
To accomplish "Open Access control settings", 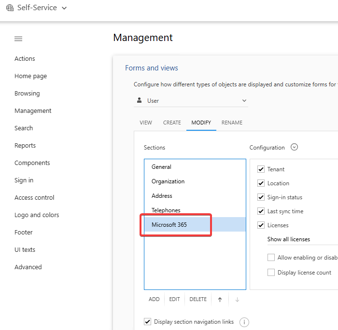I will [34, 197].
